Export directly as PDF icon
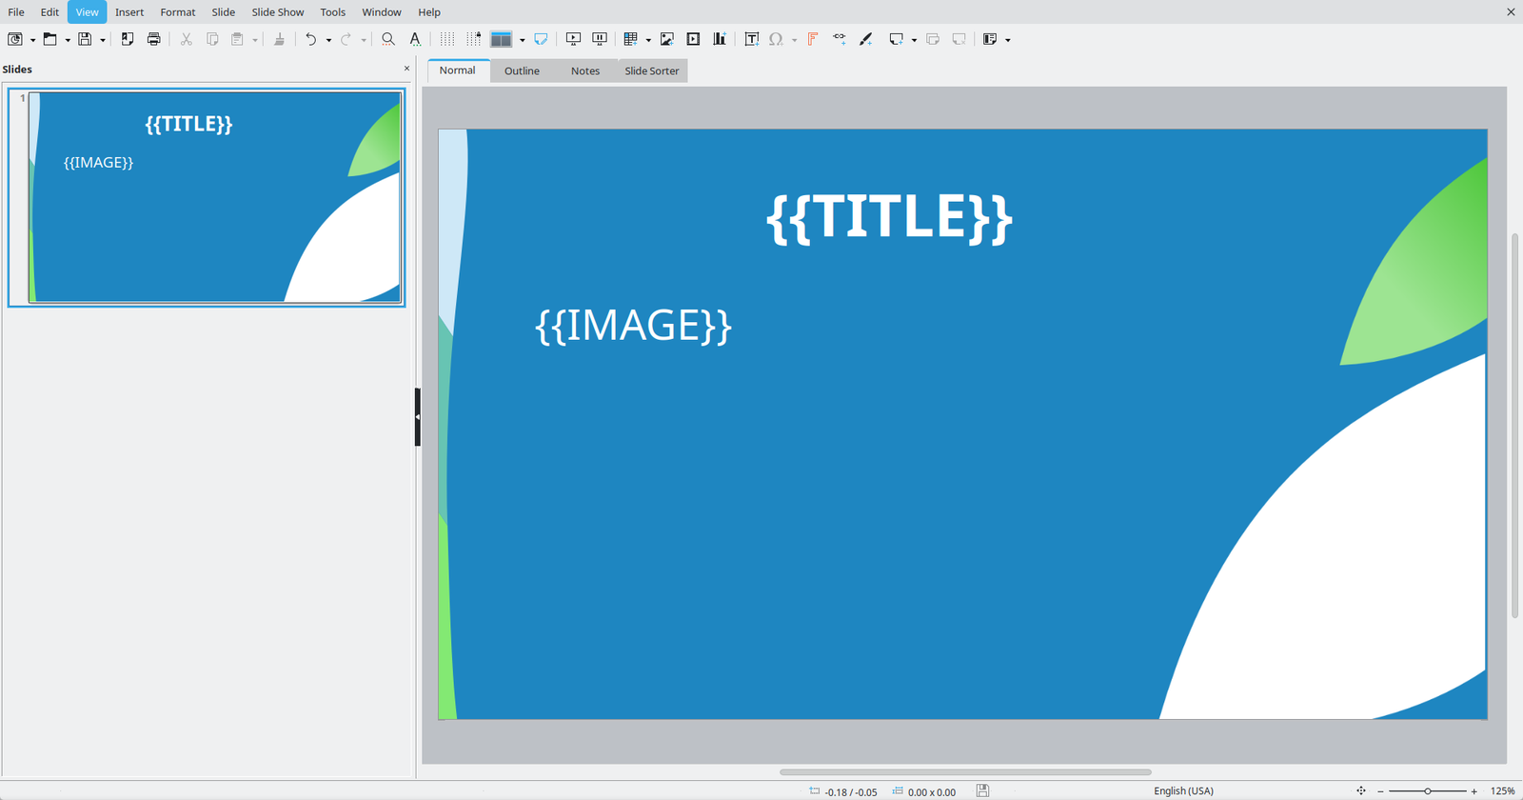Image resolution: width=1523 pixels, height=800 pixels. tap(127, 39)
